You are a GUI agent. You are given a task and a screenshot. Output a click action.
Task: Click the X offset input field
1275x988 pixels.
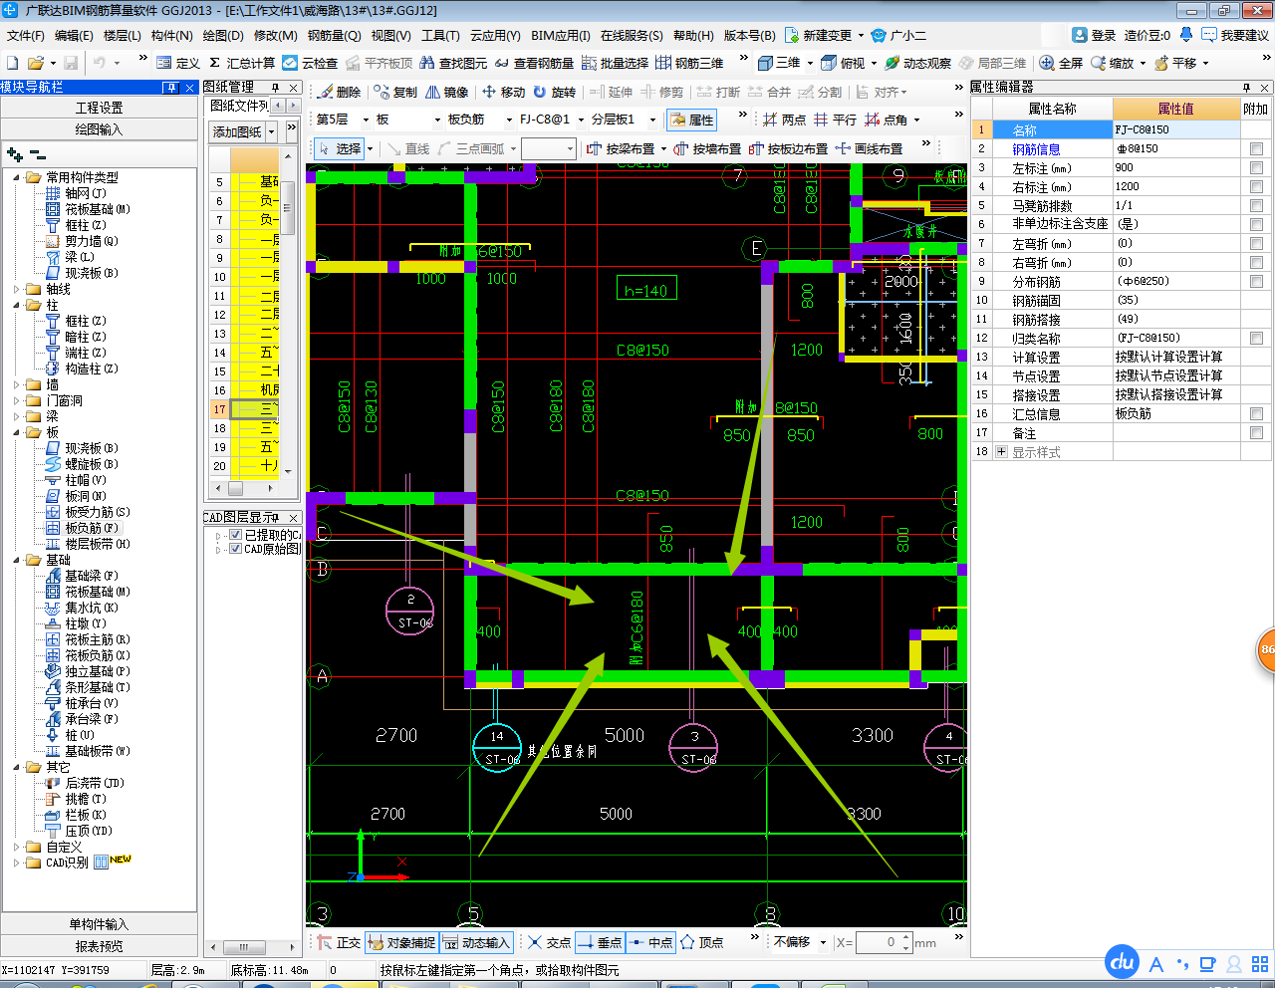tap(877, 942)
